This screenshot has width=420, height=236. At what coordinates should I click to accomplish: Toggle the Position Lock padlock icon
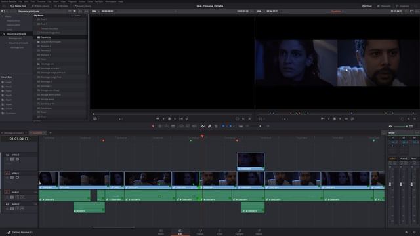tap(216, 126)
